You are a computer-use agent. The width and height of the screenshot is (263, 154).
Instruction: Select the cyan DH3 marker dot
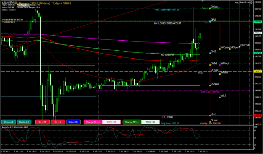[210, 53]
